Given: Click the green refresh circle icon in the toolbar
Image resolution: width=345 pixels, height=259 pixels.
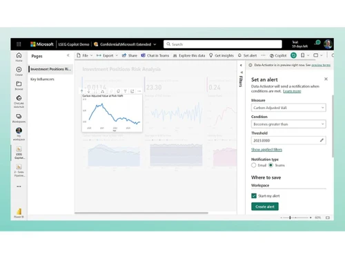Looking at the screenshot, I should [x=293, y=55].
